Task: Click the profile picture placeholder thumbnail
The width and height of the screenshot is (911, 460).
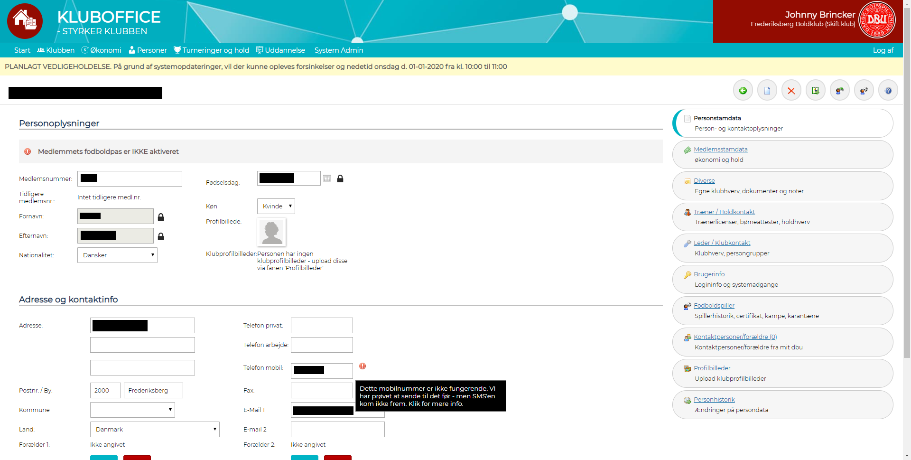Action: 272,232
